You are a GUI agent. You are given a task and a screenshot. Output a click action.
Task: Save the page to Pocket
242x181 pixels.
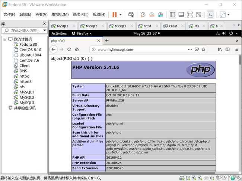click(197, 49)
